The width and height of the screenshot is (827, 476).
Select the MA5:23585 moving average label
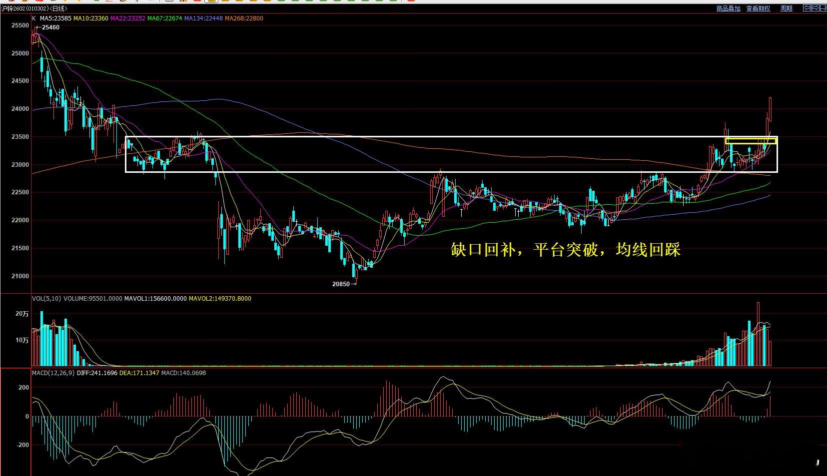coord(55,18)
